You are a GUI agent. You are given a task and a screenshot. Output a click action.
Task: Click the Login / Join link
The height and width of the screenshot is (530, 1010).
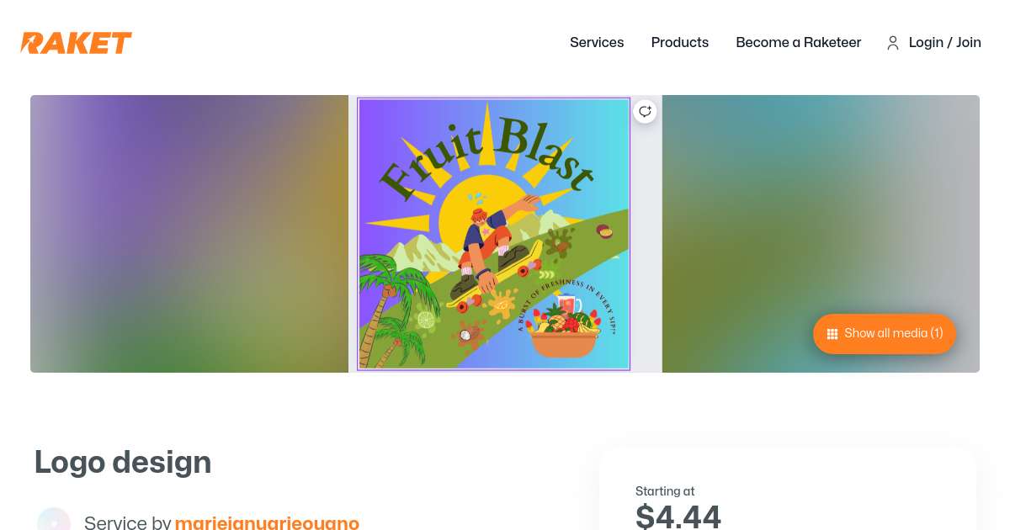click(x=945, y=42)
